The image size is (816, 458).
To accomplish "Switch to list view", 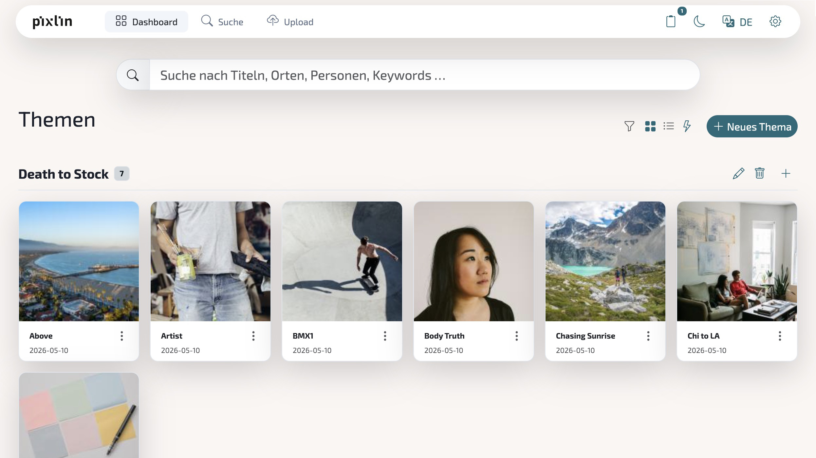I will click(669, 126).
